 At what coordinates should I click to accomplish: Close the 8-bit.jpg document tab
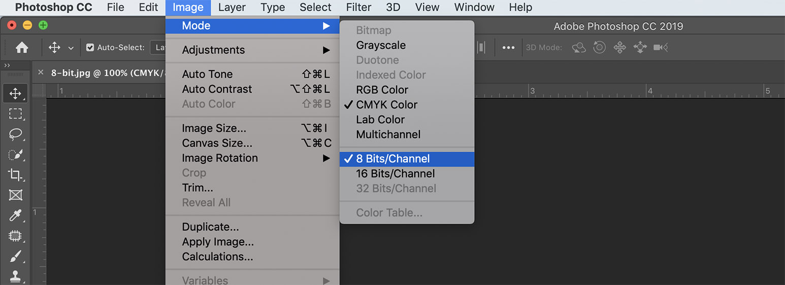click(x=41, y=73)
